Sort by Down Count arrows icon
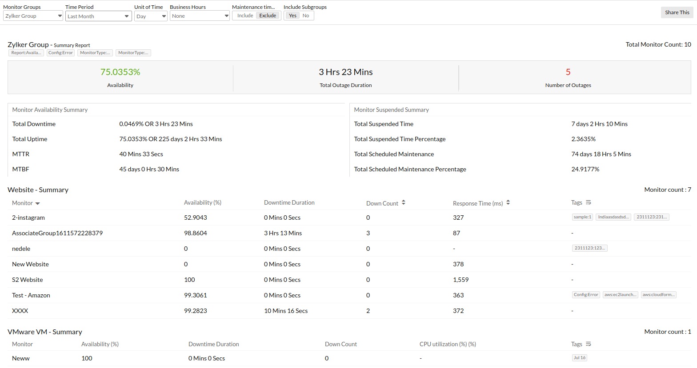Screen dimensions: 697x368 click(404, 202)
